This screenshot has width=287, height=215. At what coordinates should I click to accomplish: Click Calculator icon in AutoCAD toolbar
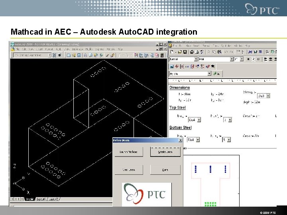click(x=162, y=55)
